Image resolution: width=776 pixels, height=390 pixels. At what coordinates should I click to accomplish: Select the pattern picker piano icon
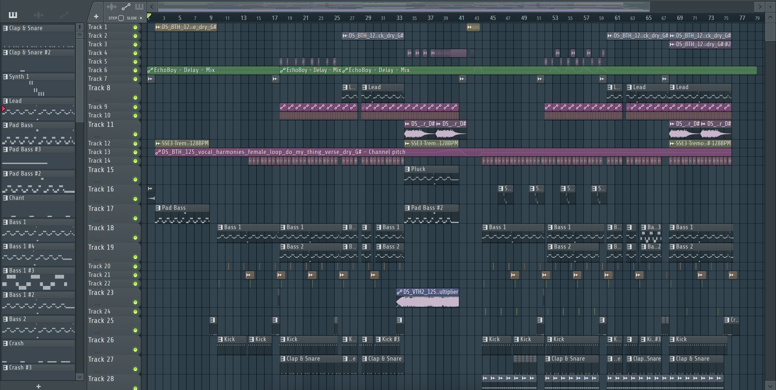click(13, 15)
